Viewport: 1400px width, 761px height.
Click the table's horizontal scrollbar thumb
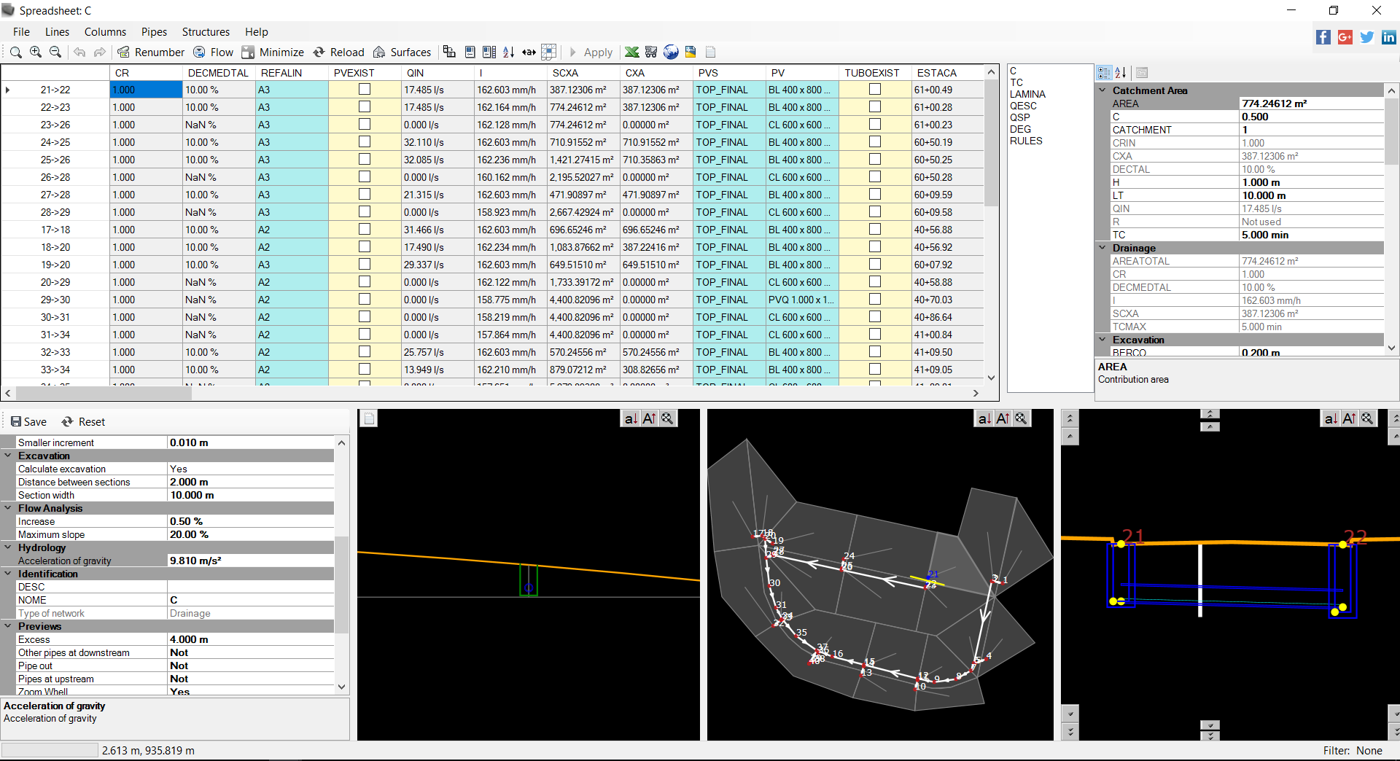[x=104, y=393]
